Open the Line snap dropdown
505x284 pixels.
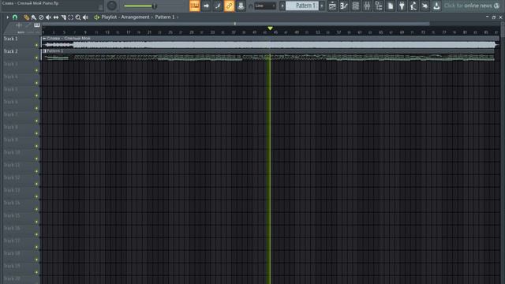265,6
